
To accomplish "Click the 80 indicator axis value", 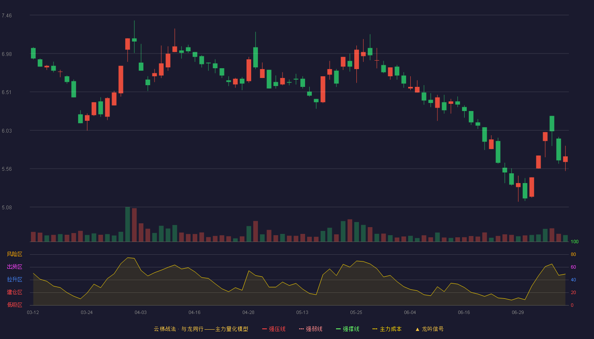I will coord(573,254).
